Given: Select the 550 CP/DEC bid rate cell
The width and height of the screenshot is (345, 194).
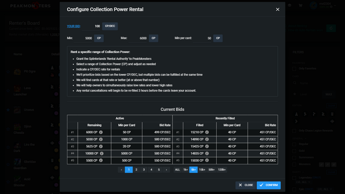Looking at the screenshot, I should pos(157,160).
